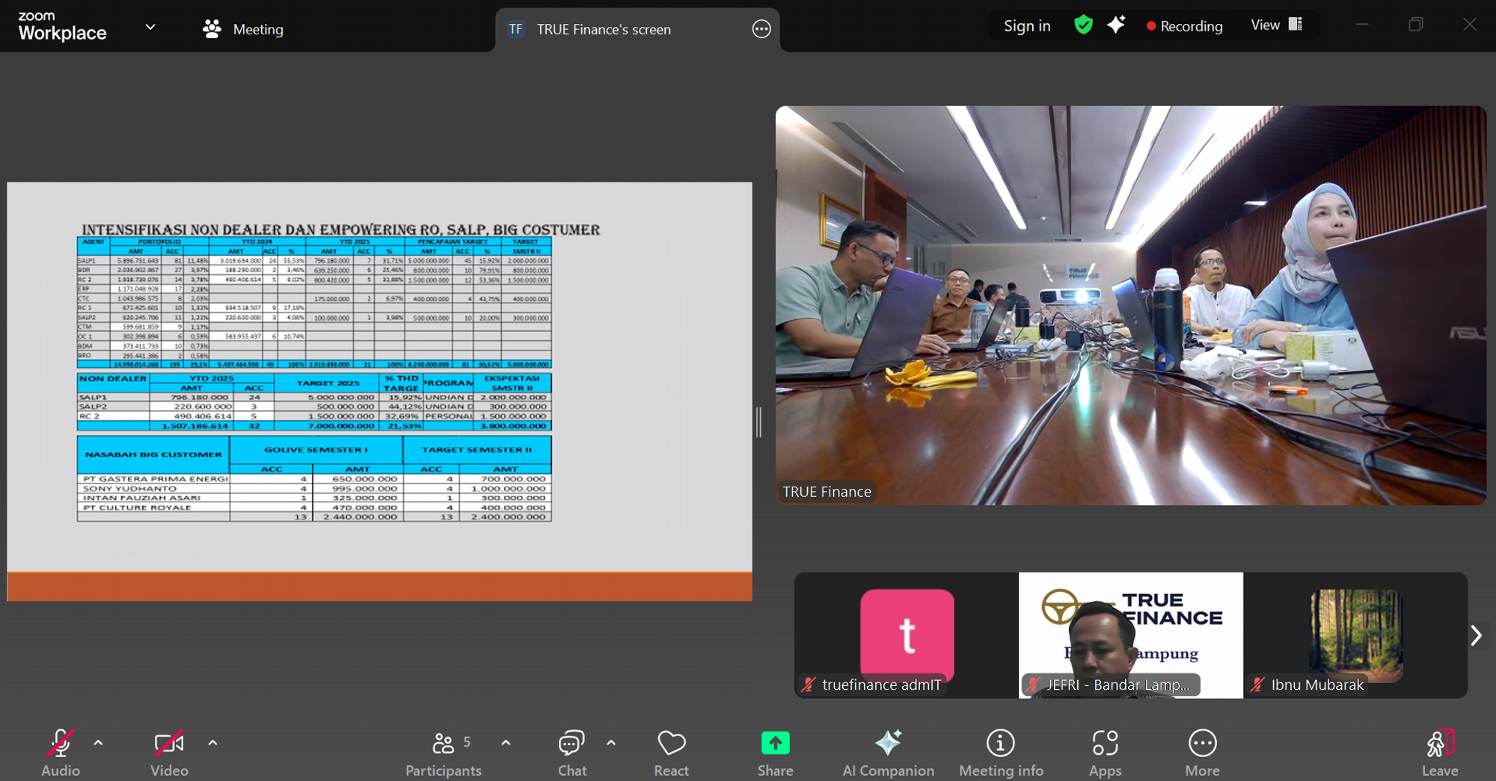Open the shared screen options ellipsis

[x=761, y=29]
